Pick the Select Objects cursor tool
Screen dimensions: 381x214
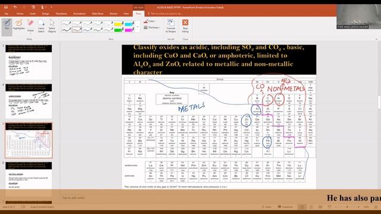click(x=52, y=26)
